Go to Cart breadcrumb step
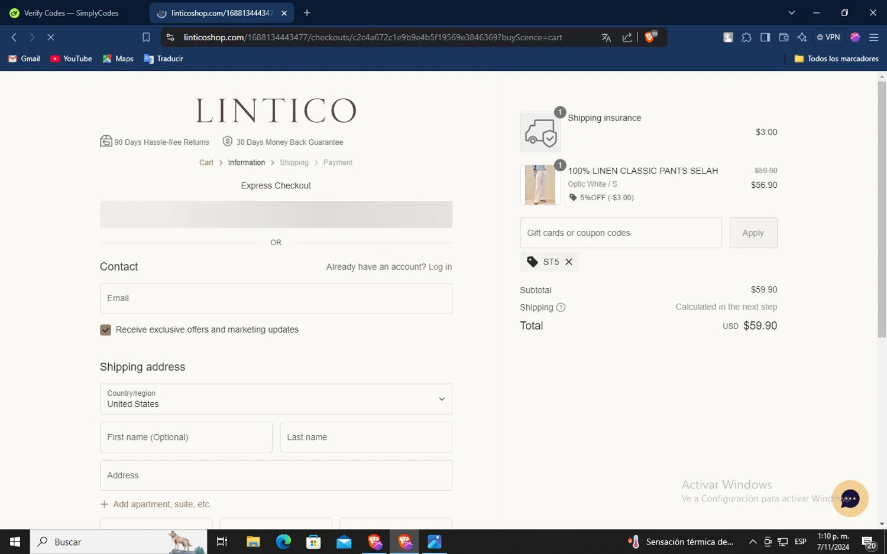The width and height of the screenshot is (887, 554). coord(206,162)
